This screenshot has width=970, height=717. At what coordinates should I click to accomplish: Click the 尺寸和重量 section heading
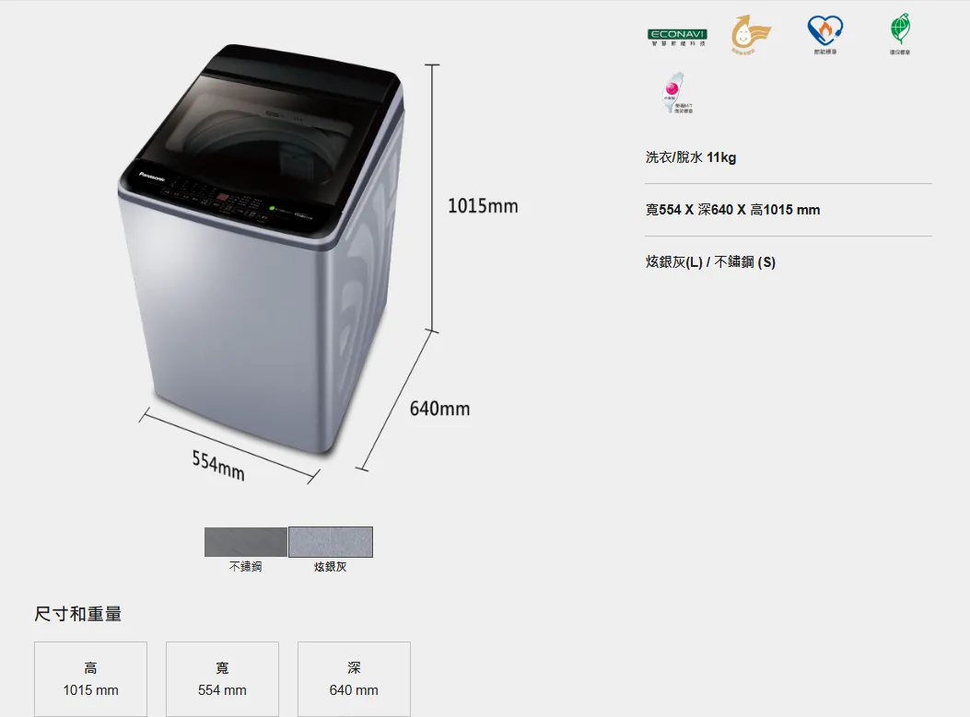tap(78, 614)
